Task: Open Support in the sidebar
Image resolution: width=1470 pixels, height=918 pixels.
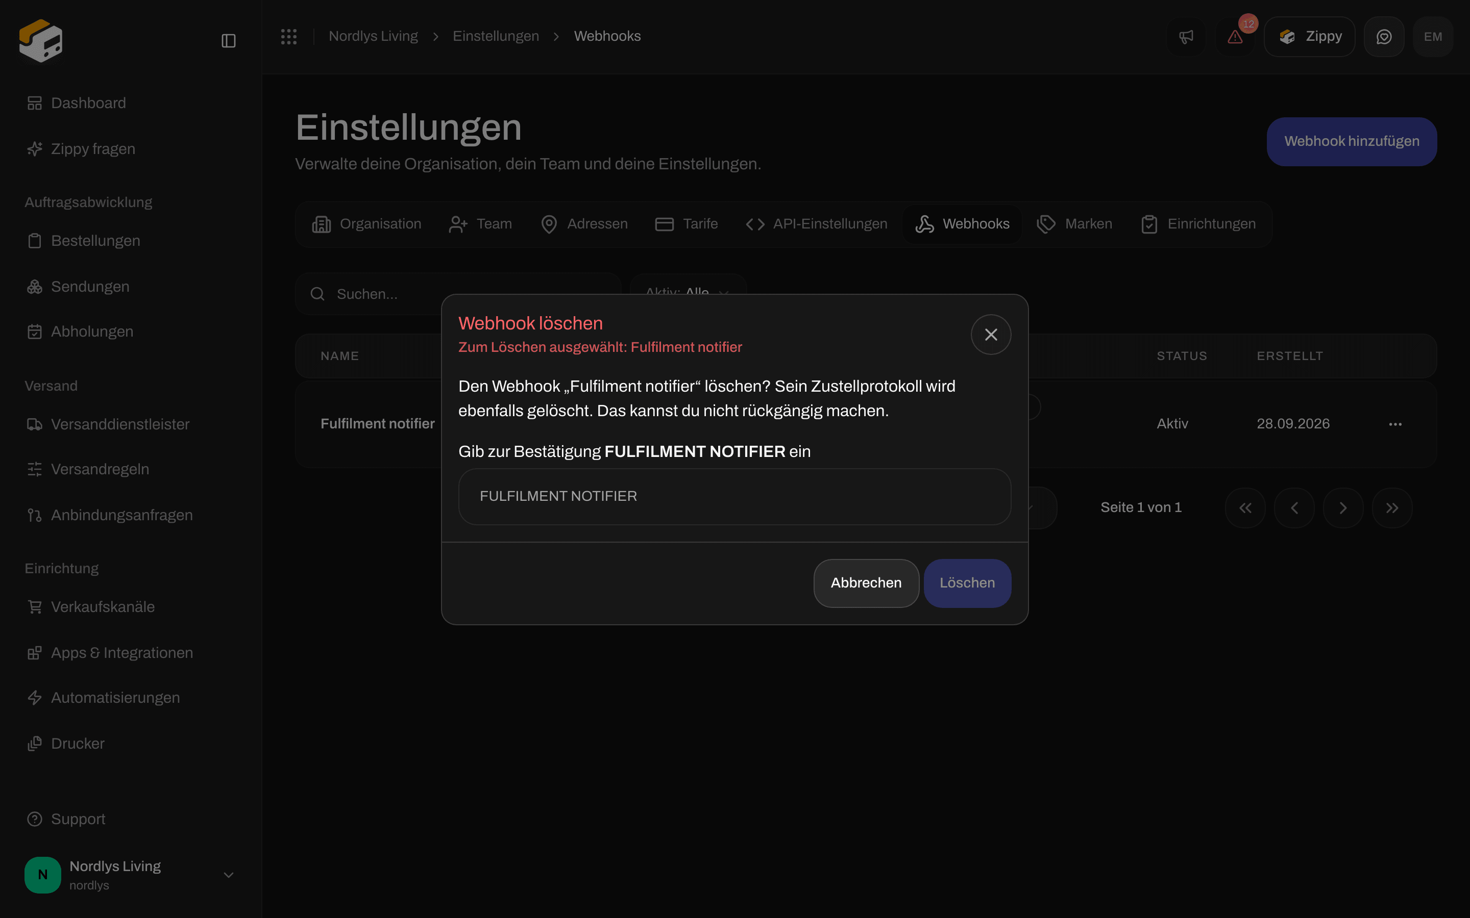Action: pos(131,819)
